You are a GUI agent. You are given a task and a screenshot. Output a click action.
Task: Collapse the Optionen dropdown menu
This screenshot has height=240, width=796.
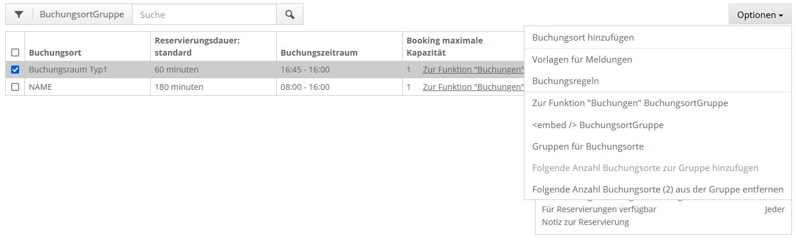click(x=759, y=15)
